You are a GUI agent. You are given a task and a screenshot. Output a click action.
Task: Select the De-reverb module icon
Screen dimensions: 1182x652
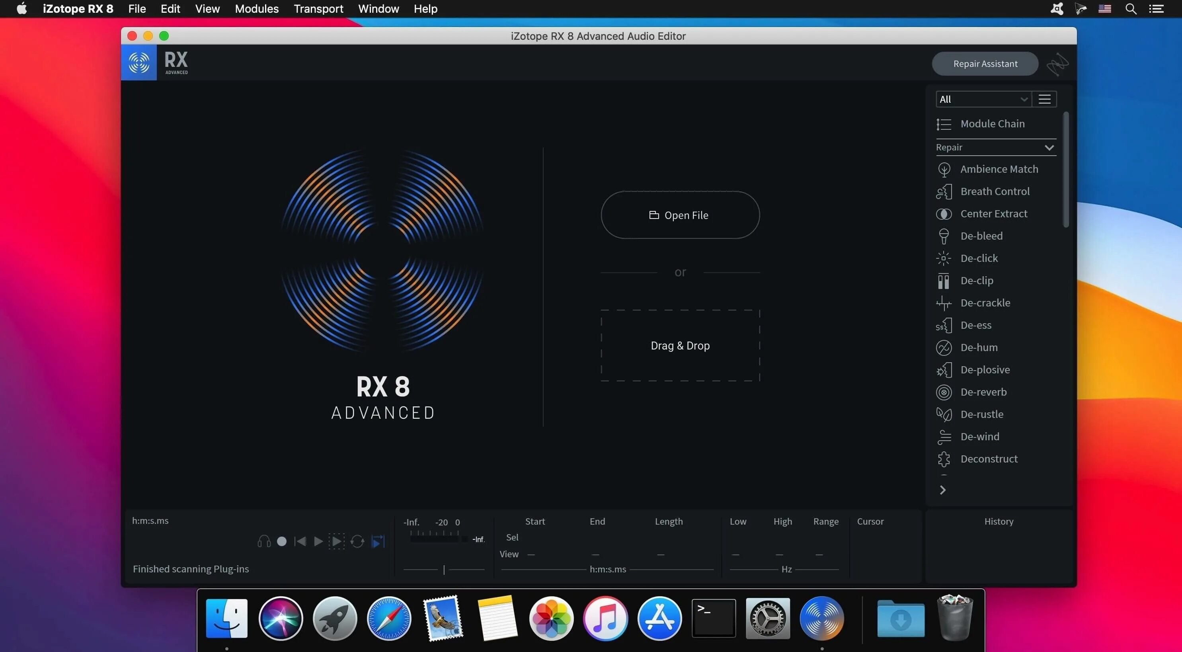point(944,392)
